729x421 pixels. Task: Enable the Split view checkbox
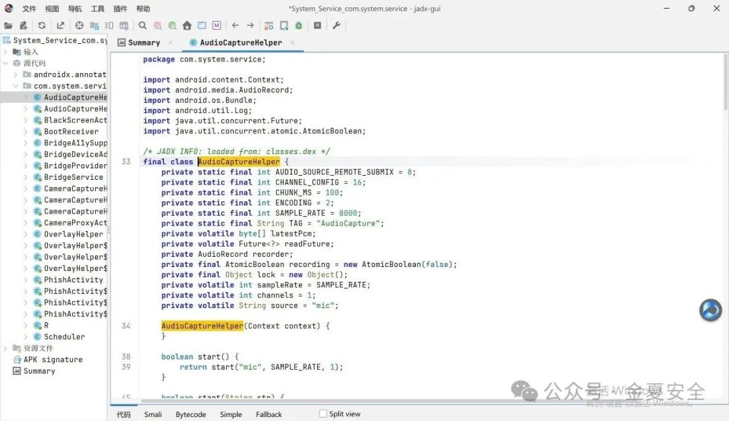[x=323, y=414]
